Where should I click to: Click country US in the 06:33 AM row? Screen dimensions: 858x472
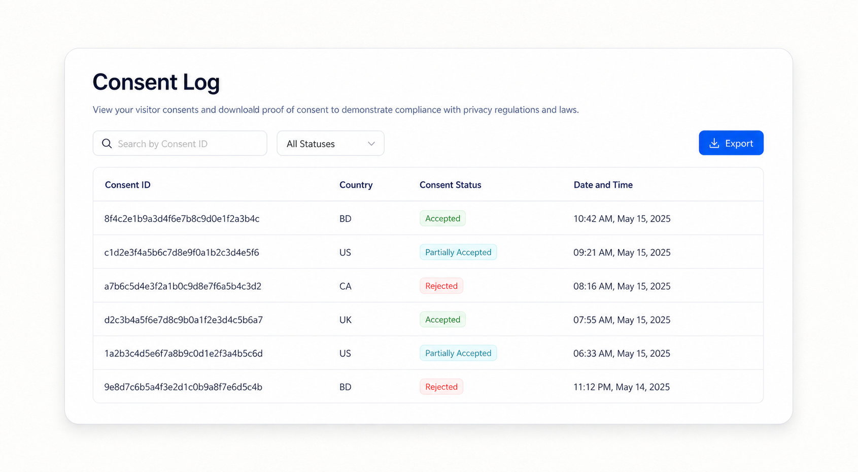[345, 353]
